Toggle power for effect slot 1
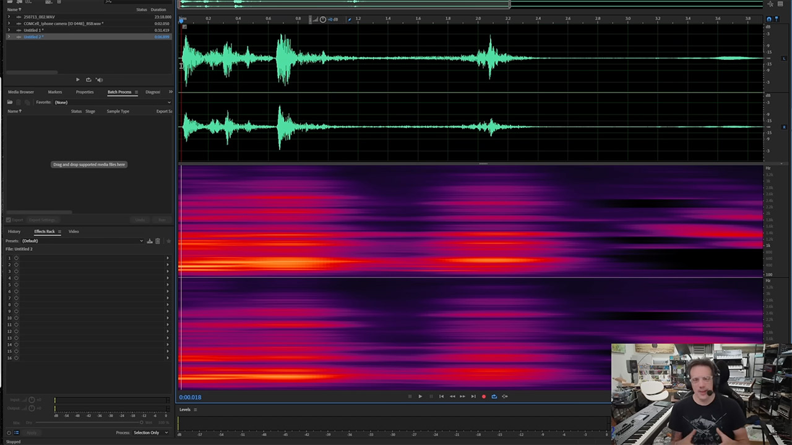Image resolution: width=792 pixels, height=445 pixels. coord(16,258)
